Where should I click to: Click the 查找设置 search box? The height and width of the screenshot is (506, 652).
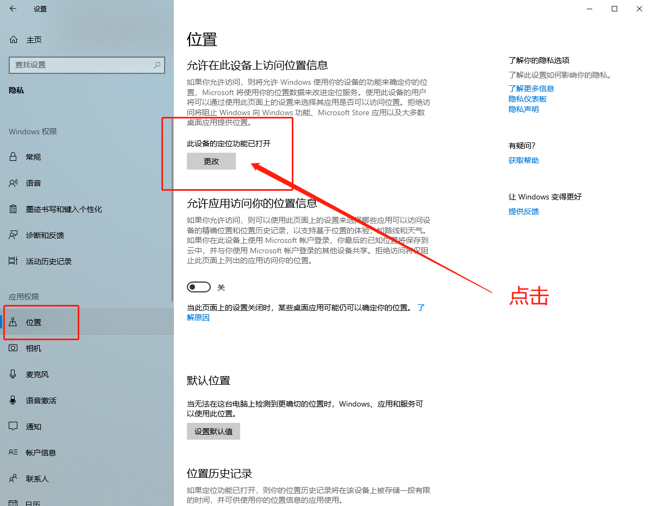coord(87,65)
